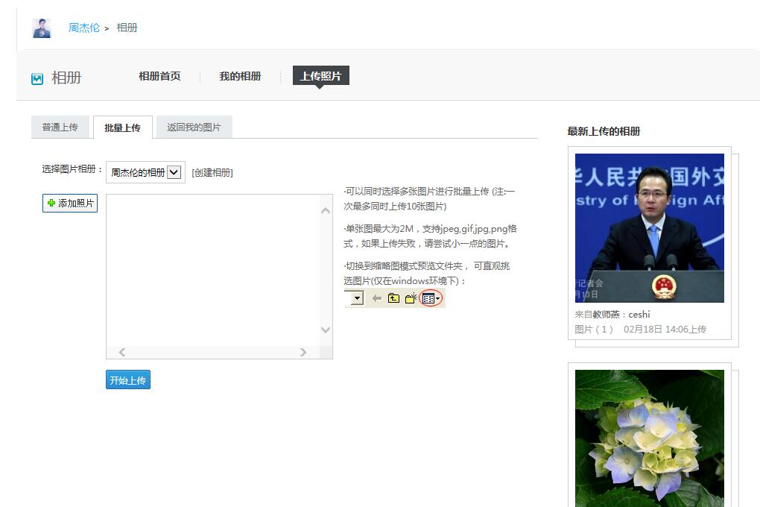The height and width of the screenshot is (507, 760).
Task: Select the 上传照片 tab
Action: click(x=321, y=76)
